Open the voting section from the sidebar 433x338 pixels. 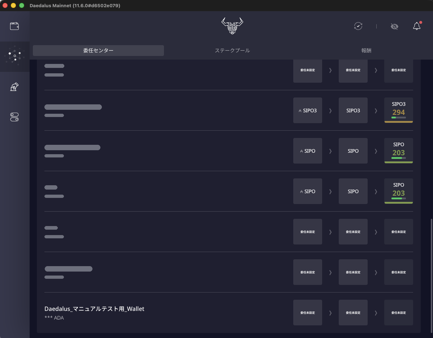click(x=14, y=87)
